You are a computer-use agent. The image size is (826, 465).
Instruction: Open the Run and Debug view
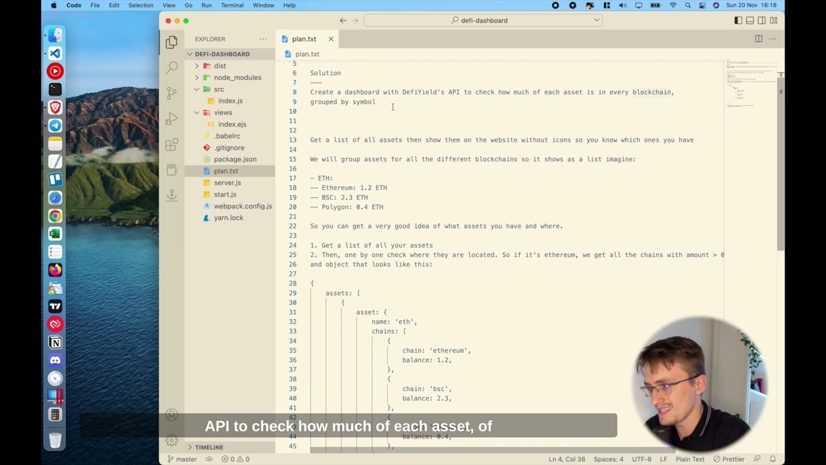172,119
